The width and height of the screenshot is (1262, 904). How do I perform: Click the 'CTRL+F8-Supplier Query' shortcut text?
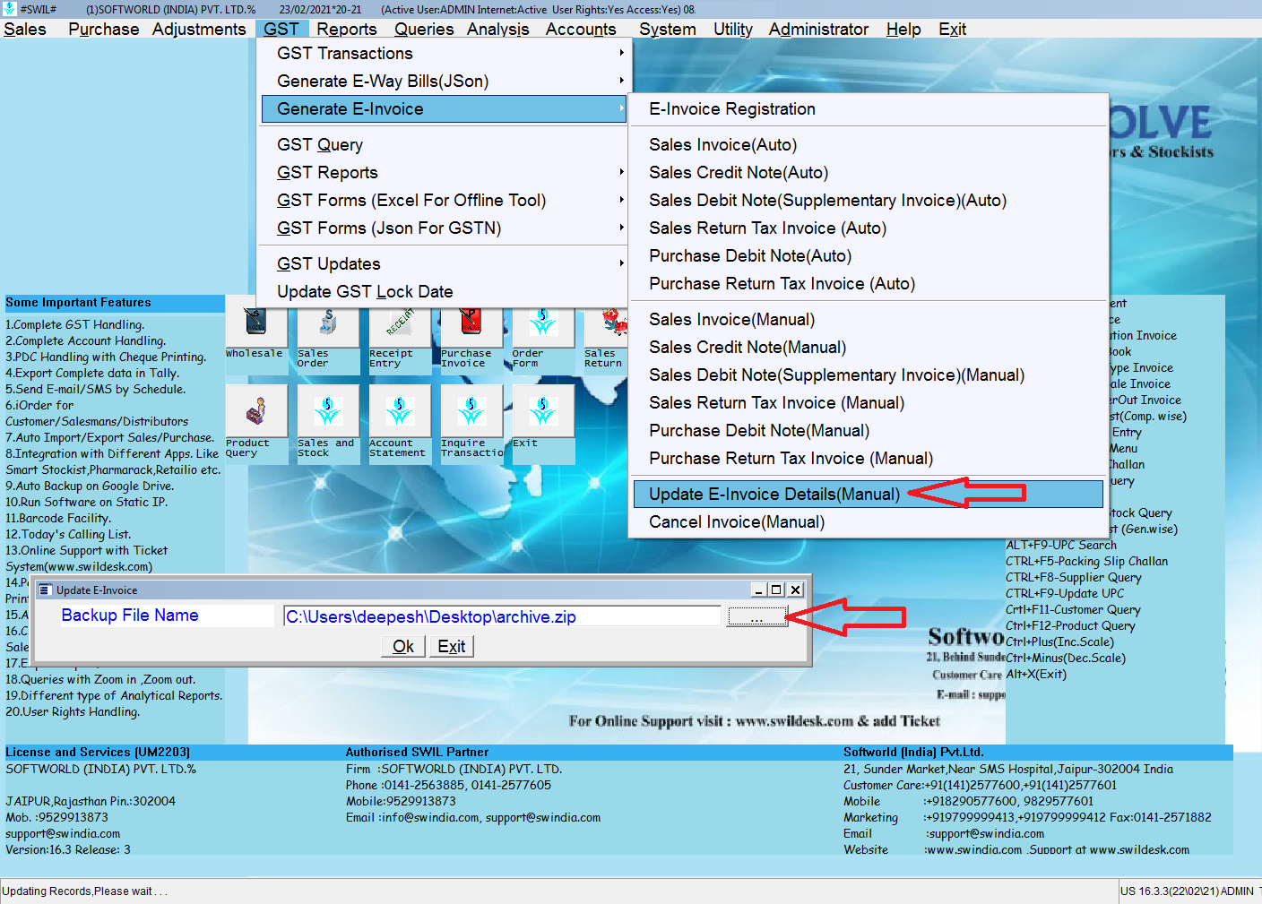[x=1074, y=578]
